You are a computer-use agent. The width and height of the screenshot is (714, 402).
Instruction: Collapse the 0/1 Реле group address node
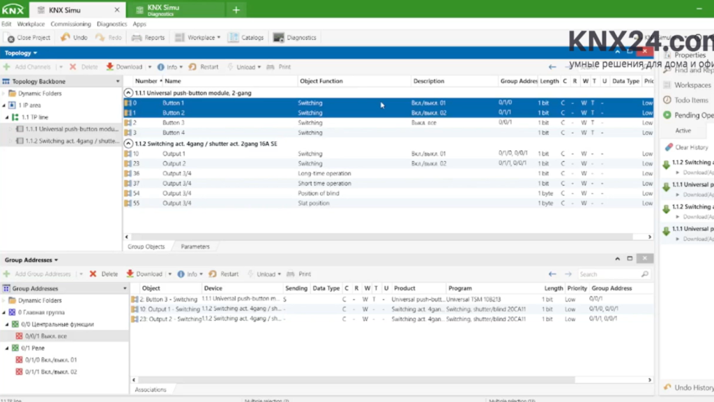pyautogui.click(x=7, y=348)
